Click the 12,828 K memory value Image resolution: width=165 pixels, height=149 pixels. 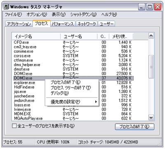click(124, 83)
